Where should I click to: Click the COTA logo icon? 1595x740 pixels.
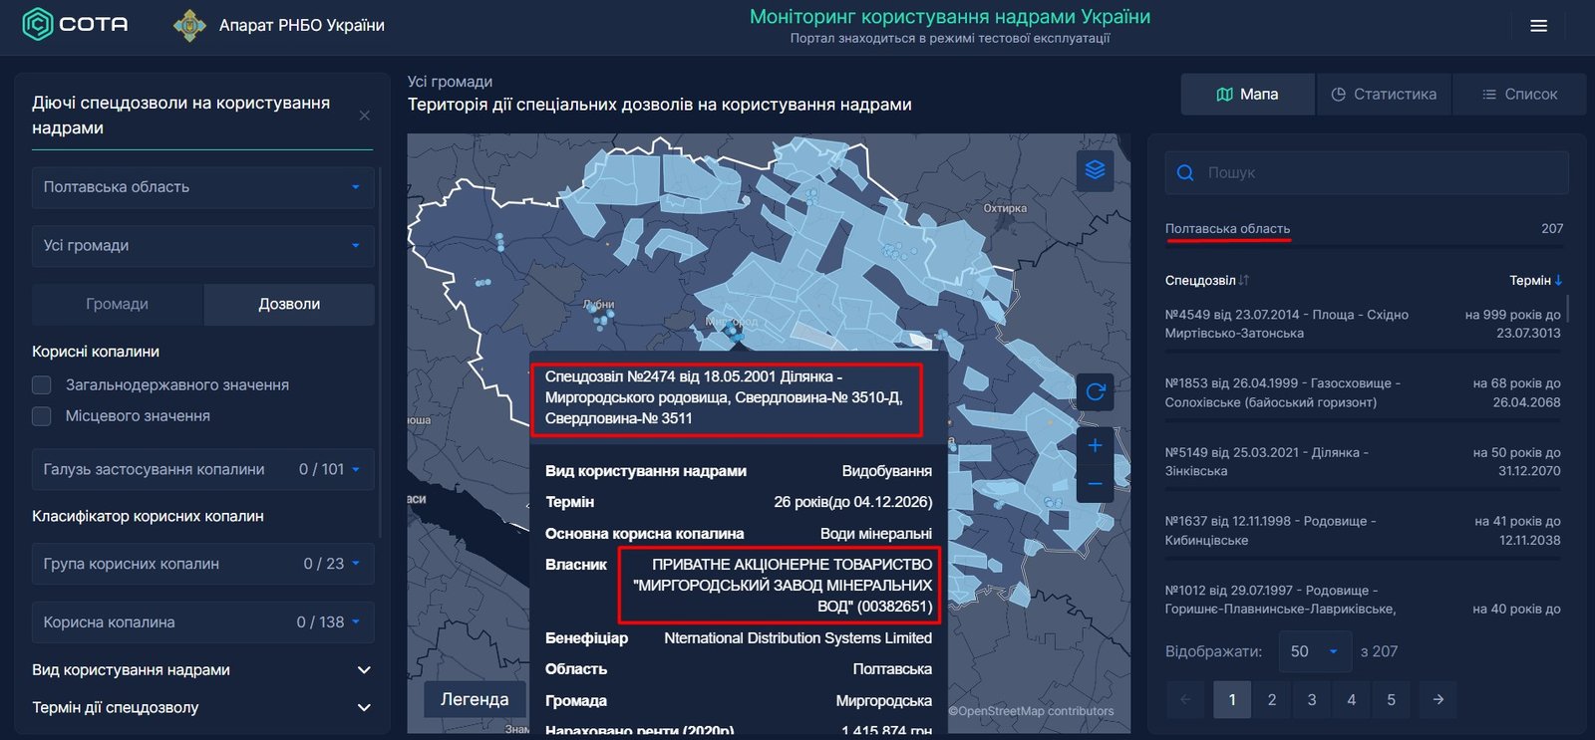pos(38,24)
